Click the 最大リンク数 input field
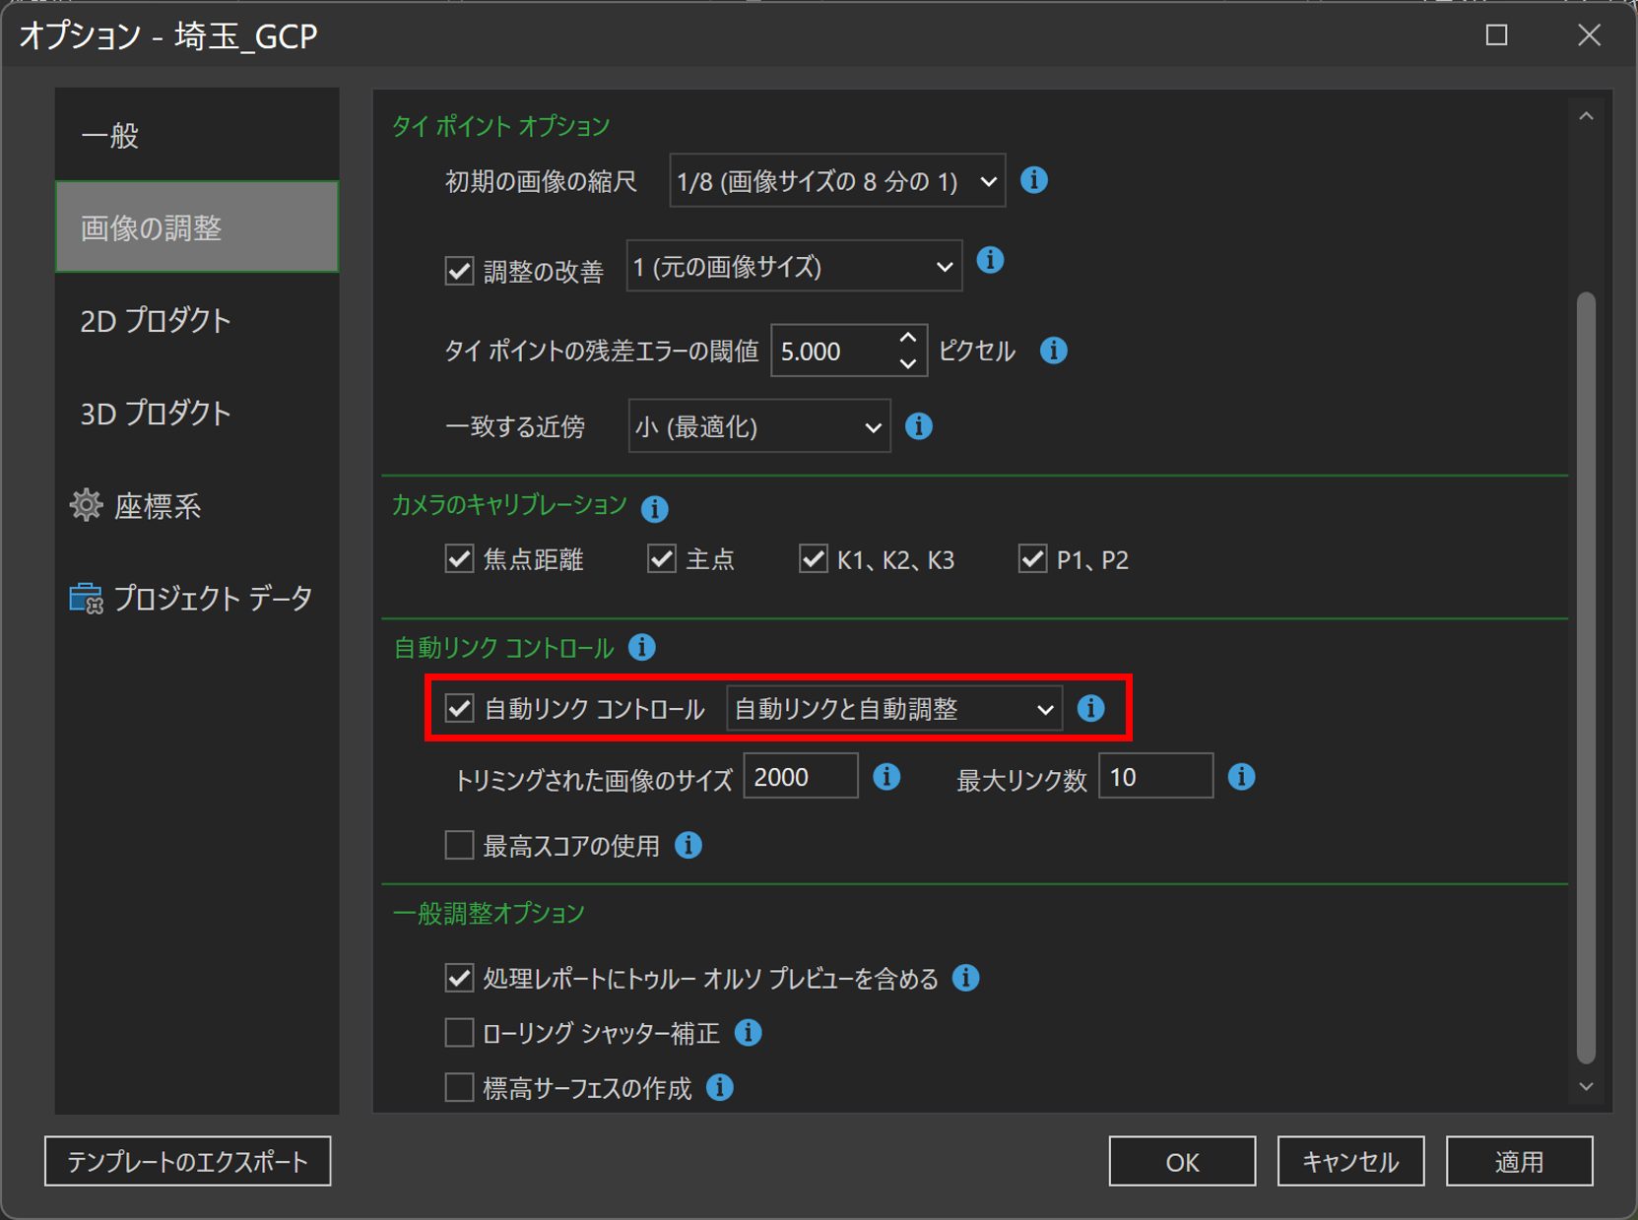The image size is (1638, 1220). 1154,777
